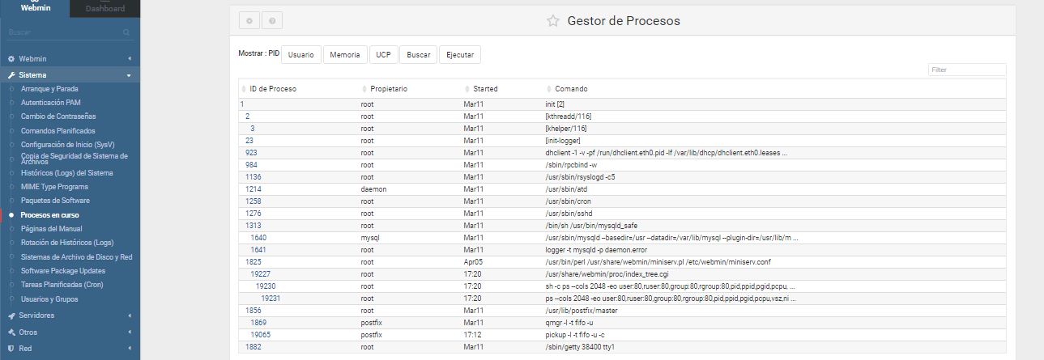Click the module configuration gear icon

[249, 21]
